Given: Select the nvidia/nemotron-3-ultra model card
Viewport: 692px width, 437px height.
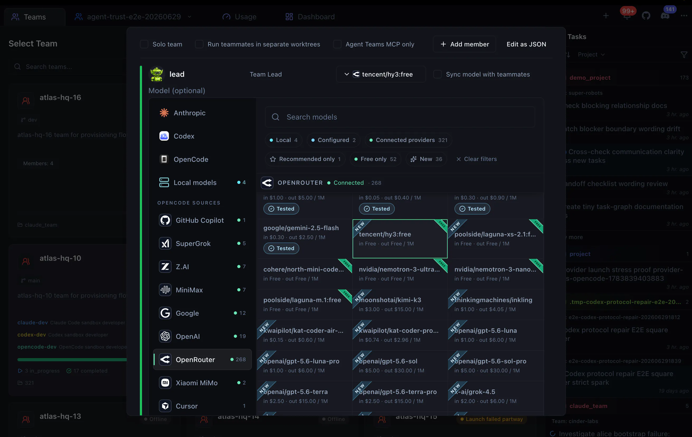Looking at the screenshot, I should tap(400, 274).
